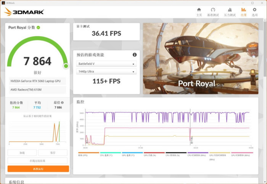Click the green score gauge end knob
The image size is (267, 184).
pyautogui.click(x=66, y=66)
